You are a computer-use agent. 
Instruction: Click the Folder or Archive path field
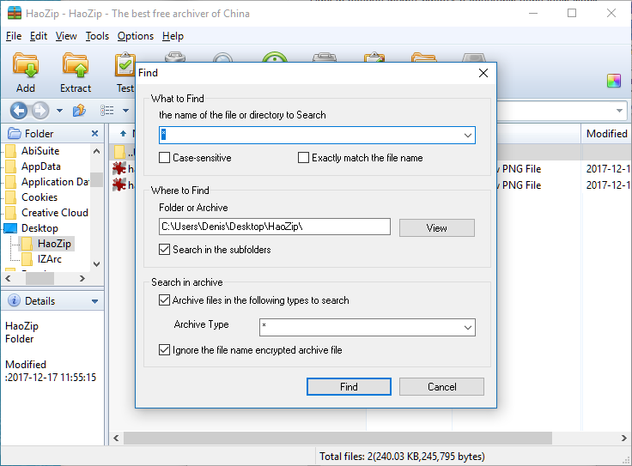(x=275, y=227)
